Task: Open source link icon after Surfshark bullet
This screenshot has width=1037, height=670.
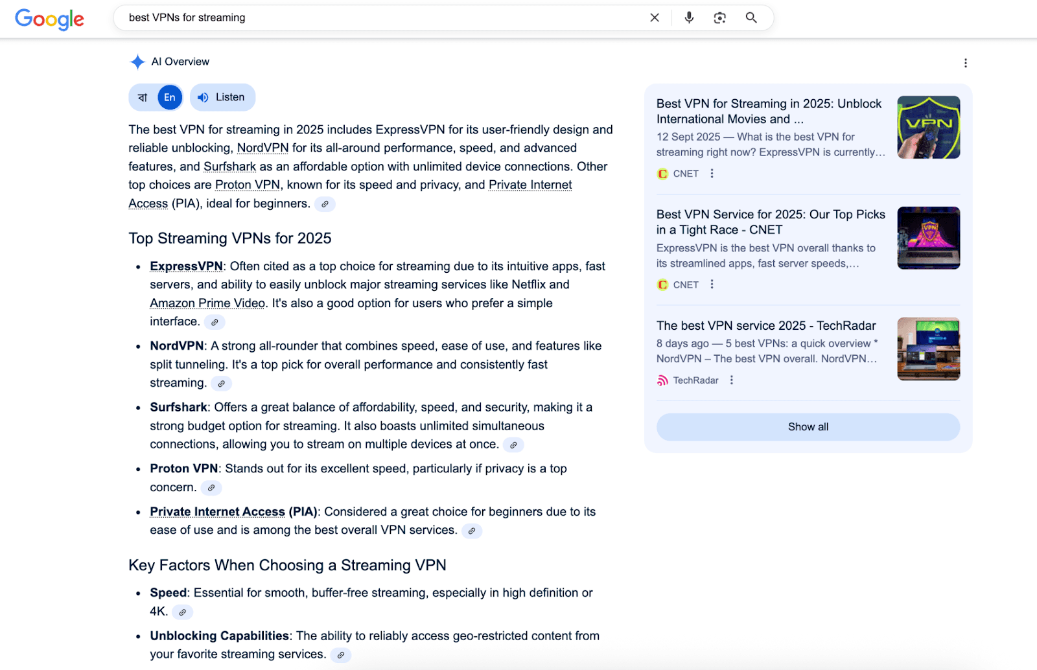Action: [x=513, y=445]
